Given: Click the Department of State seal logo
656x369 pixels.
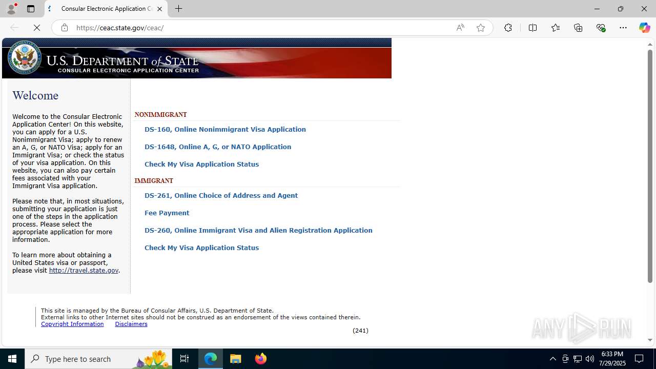Looking at the screenshot, I should [25, 57].
